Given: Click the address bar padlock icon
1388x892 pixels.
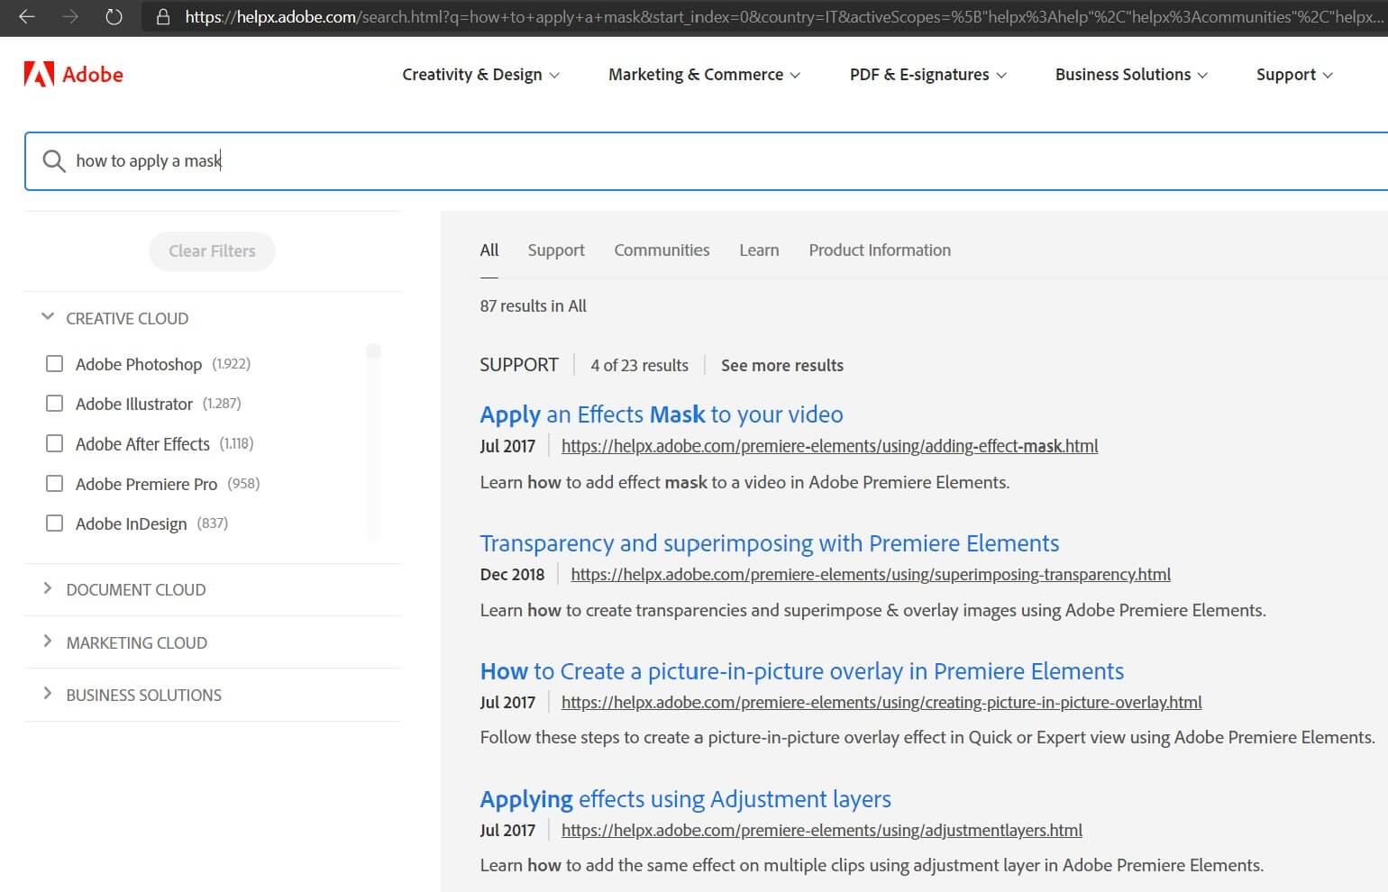Looking at the screenshot, I should (x=163, y=17).
